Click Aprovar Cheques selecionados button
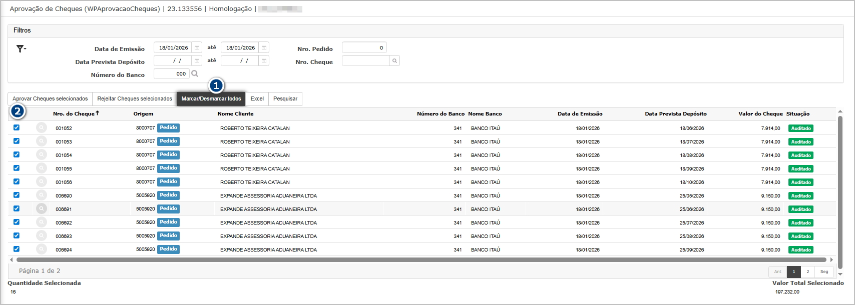The height and width of the screenshot is (305, 855). (50, 99)
